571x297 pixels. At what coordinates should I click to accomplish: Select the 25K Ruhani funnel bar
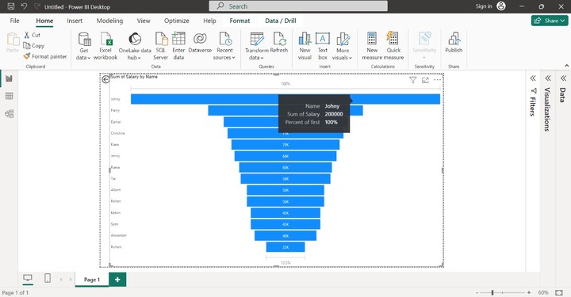[x=285, y=247]
